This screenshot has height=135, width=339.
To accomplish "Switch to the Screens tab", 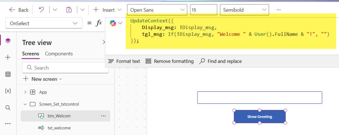I will point(30,54).
